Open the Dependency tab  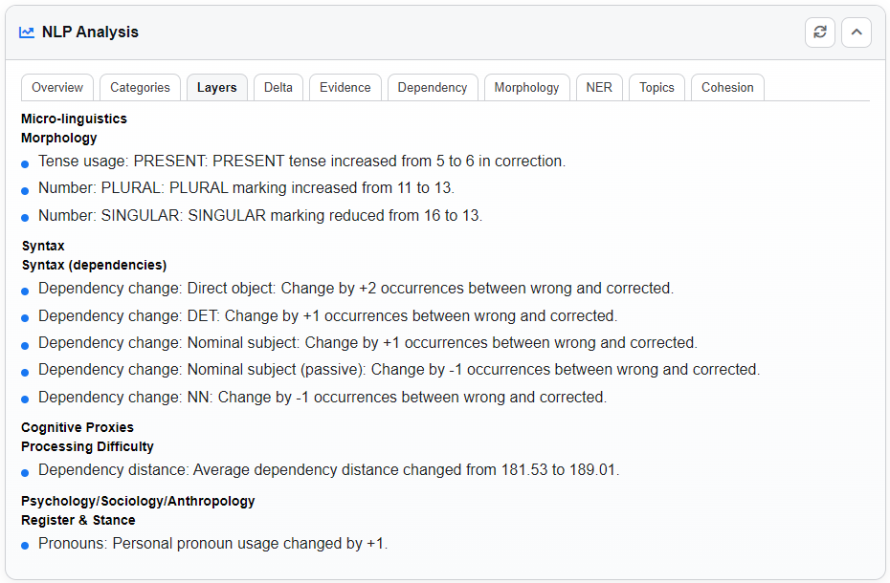coord(433,87)
